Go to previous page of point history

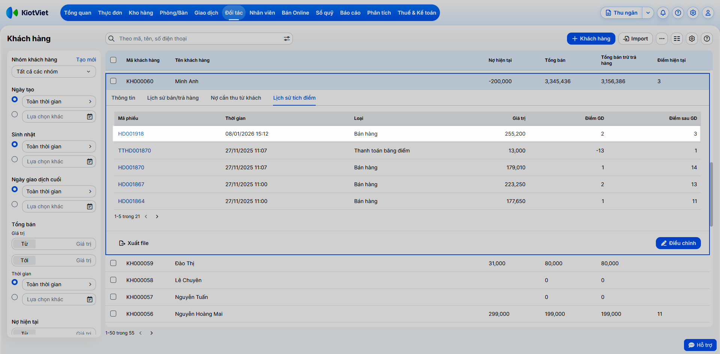click(x=146, y=217)
